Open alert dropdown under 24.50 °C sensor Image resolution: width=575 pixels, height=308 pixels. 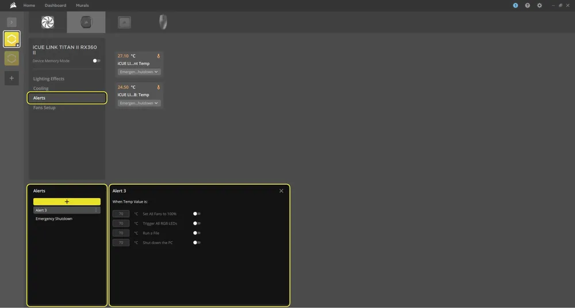(x=139, y=103)
